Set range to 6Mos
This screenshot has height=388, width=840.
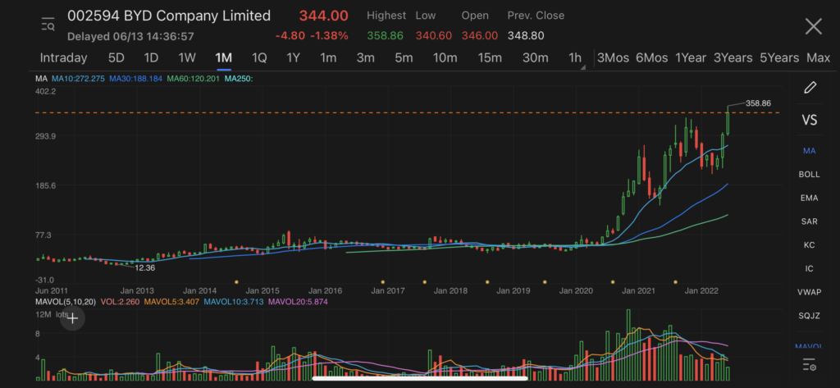[x=651, y=58]
